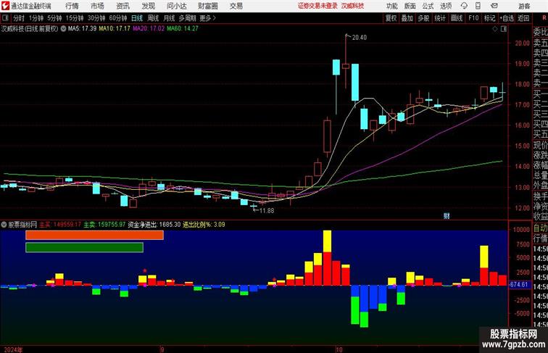This screenshot has height=353, width=548.
Task: Open the 财富圈 menu
Action: click(x=208, y=6)
